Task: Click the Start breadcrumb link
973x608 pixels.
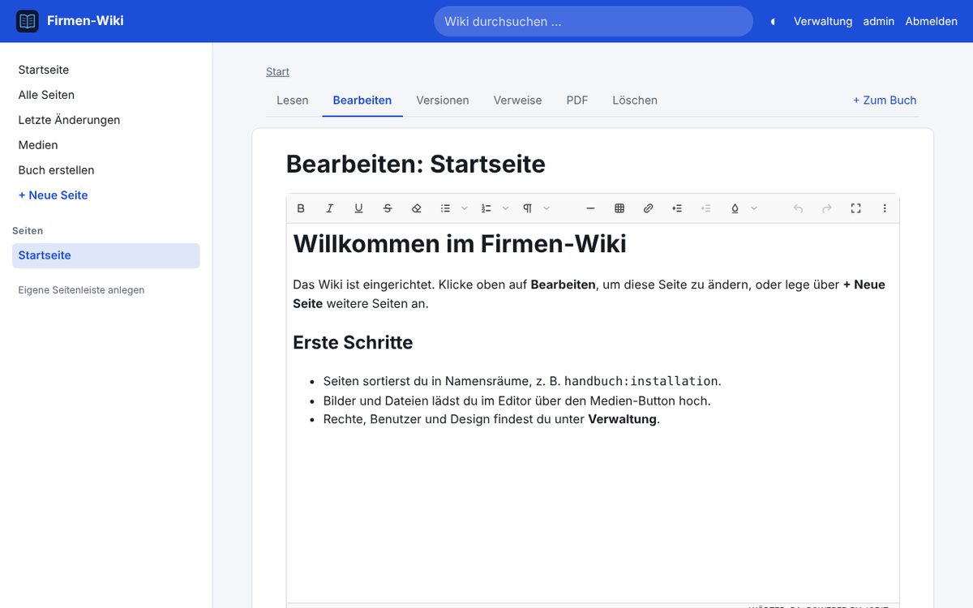Action: 277,72
